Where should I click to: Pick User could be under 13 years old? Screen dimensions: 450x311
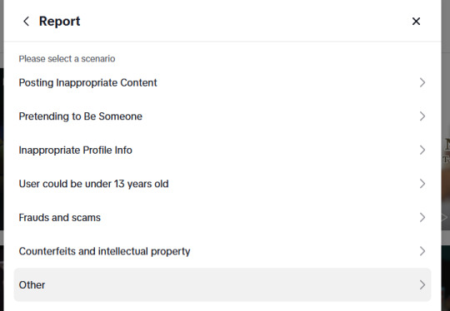point(222,184)
